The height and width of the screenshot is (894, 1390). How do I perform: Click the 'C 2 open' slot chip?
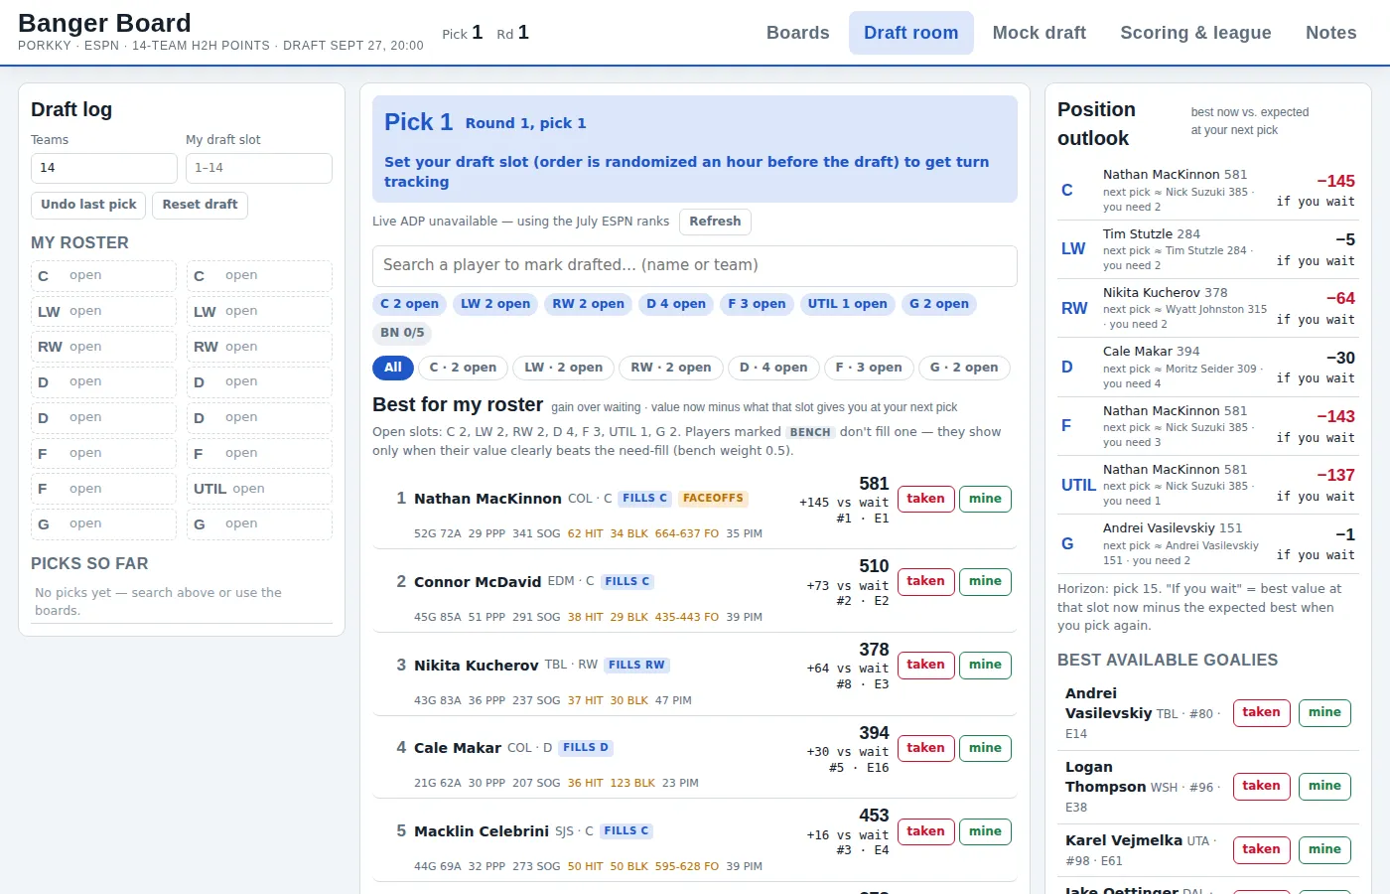(x=409, y=304)
